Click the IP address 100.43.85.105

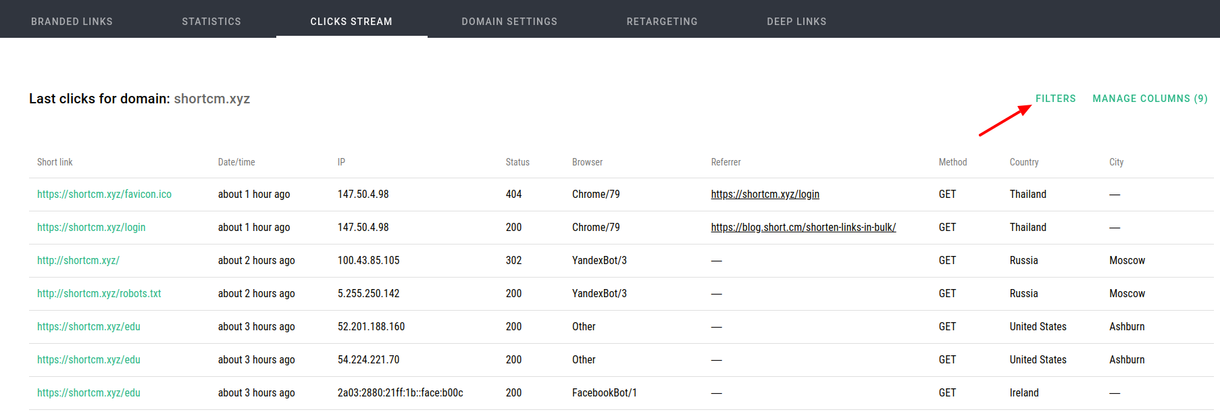369,261
